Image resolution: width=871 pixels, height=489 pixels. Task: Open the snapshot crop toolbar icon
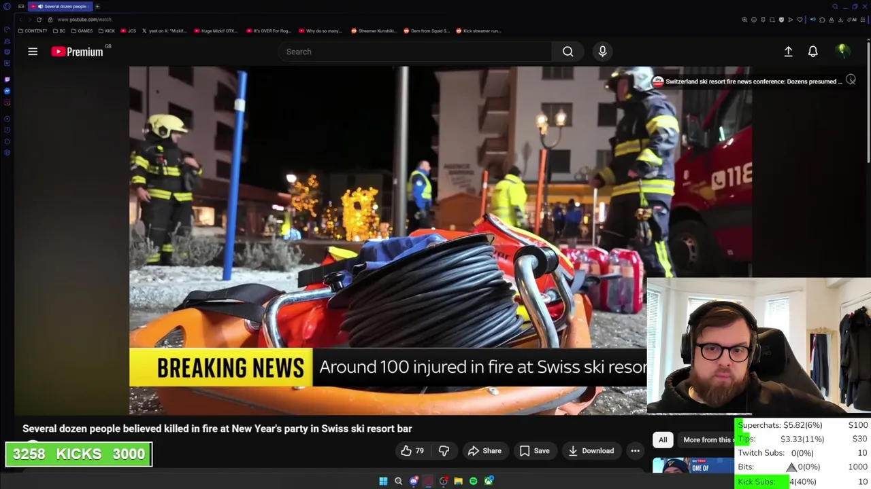(772, 20)
